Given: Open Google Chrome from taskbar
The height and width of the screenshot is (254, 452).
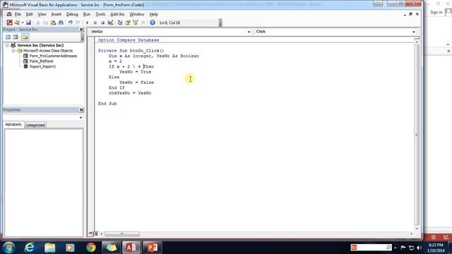Looking at the screenshot, I should pyautogui.click(x=91, y=248).
